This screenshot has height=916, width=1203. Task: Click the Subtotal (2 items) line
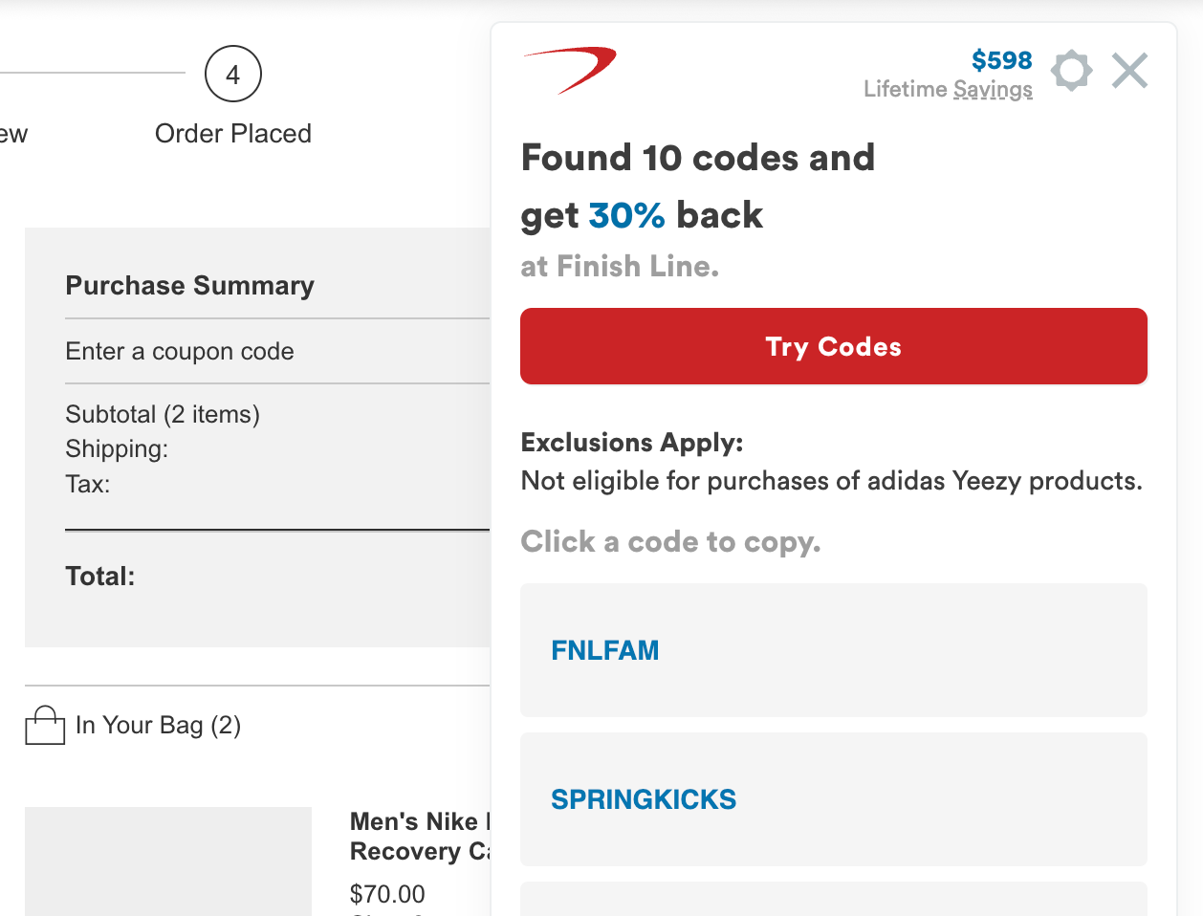point(163,415)
